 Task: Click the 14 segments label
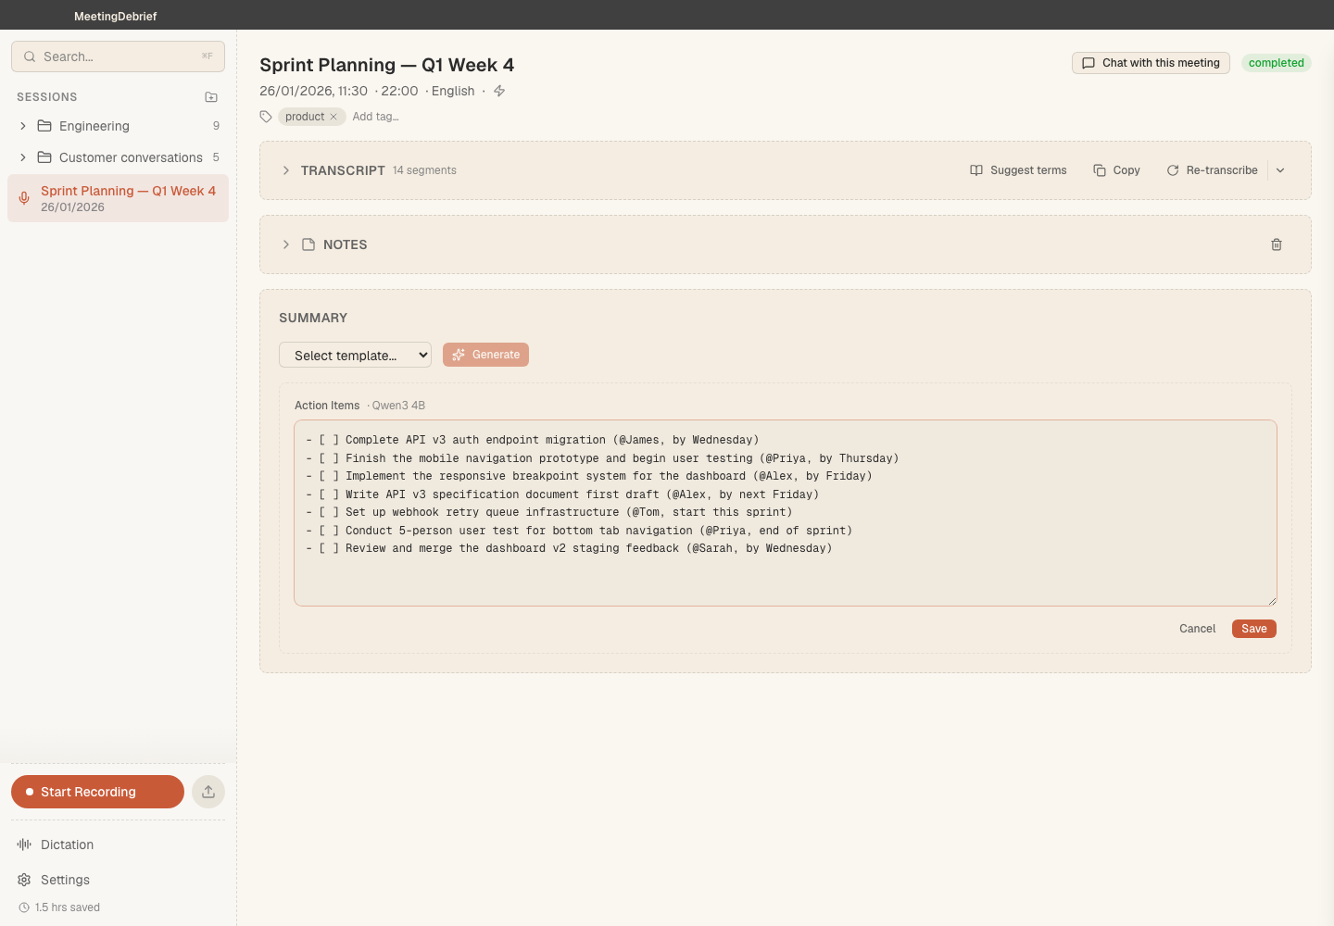tap(424, 170)
